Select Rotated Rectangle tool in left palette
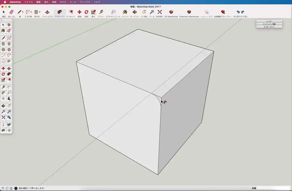The width and height of the screenshot is (292, 191). [9, 44]
